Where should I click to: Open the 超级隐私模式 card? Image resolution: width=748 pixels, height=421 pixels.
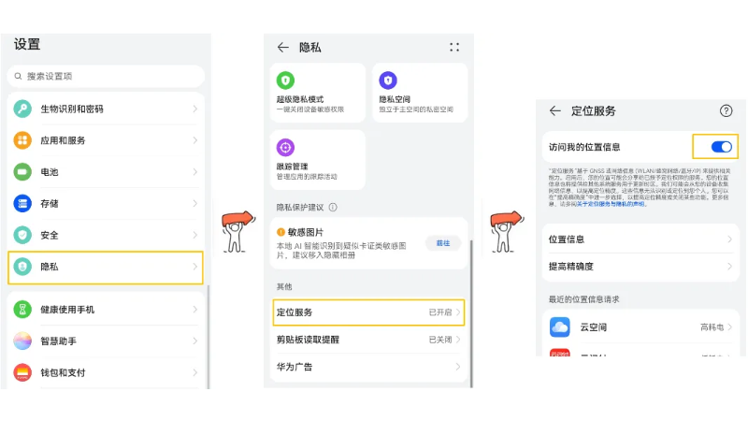point(318,92)
